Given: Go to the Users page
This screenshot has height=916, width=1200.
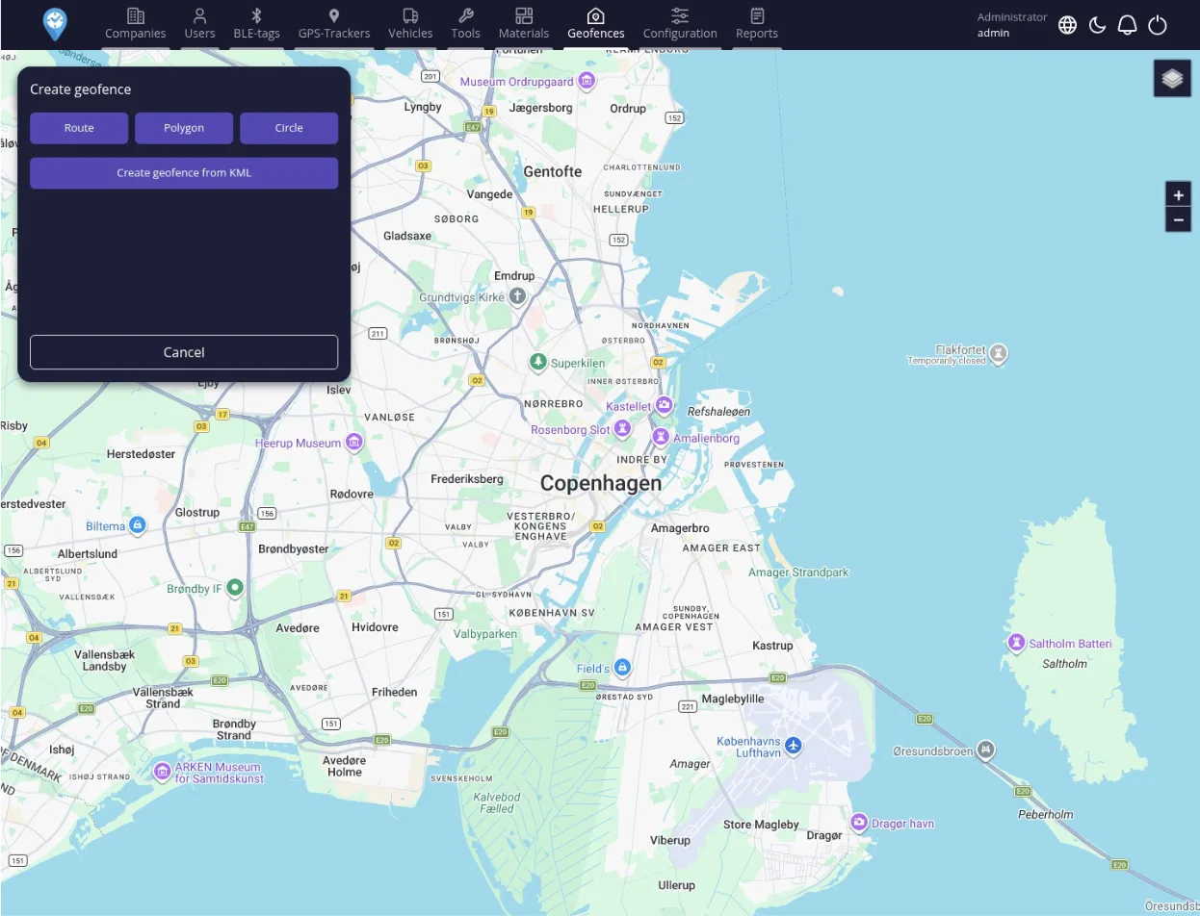Looking at the screenshot, I should pos(199,24).
